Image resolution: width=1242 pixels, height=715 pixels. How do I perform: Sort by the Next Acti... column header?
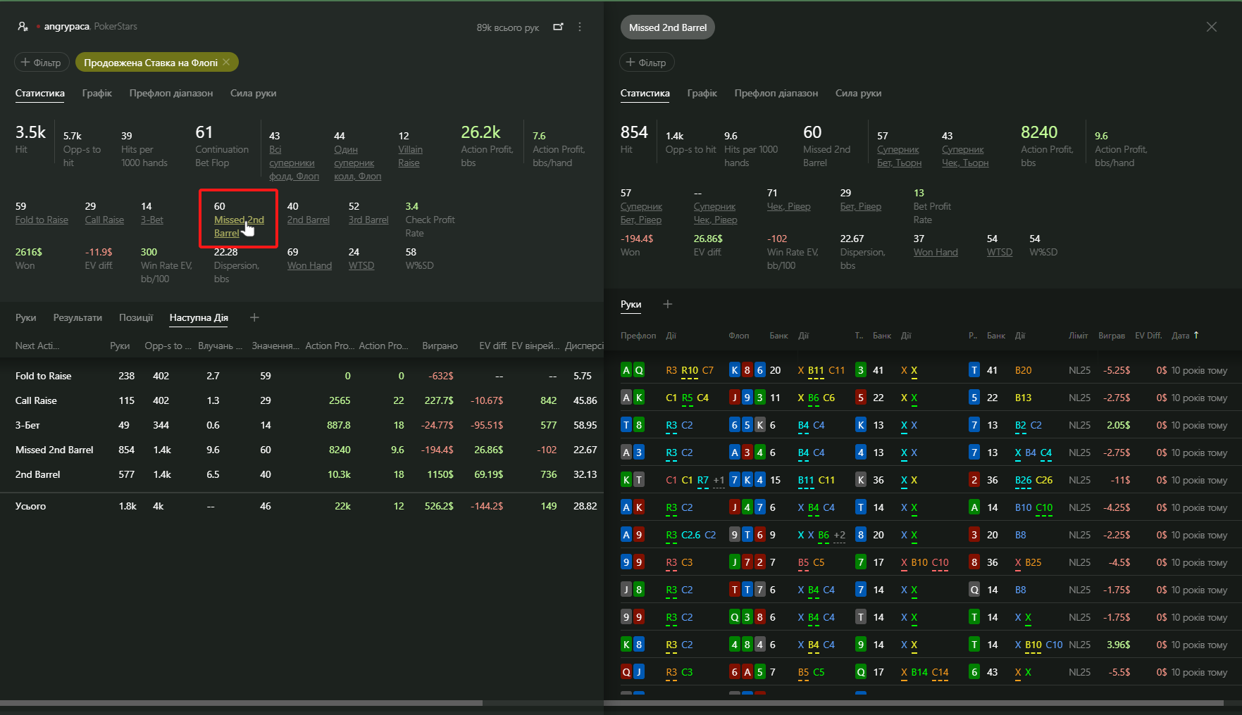pyautogui.click(x=37, y=346)
